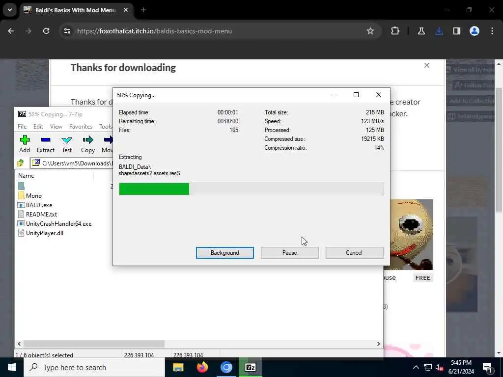The width and height of the screenshot is (503, 377).
Task: Click the Extract icon in 7-Zip toolbar
Action: [46, 144]
